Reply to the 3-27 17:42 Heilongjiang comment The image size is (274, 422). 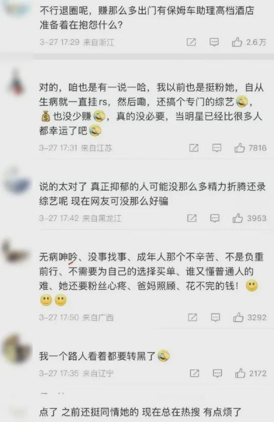coord(215,218)
